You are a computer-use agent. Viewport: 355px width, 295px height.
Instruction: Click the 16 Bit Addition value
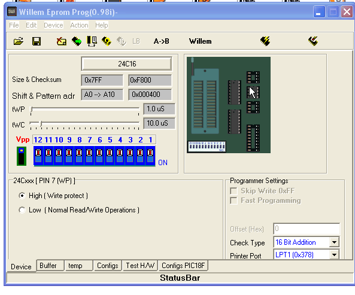pos(296,242)
